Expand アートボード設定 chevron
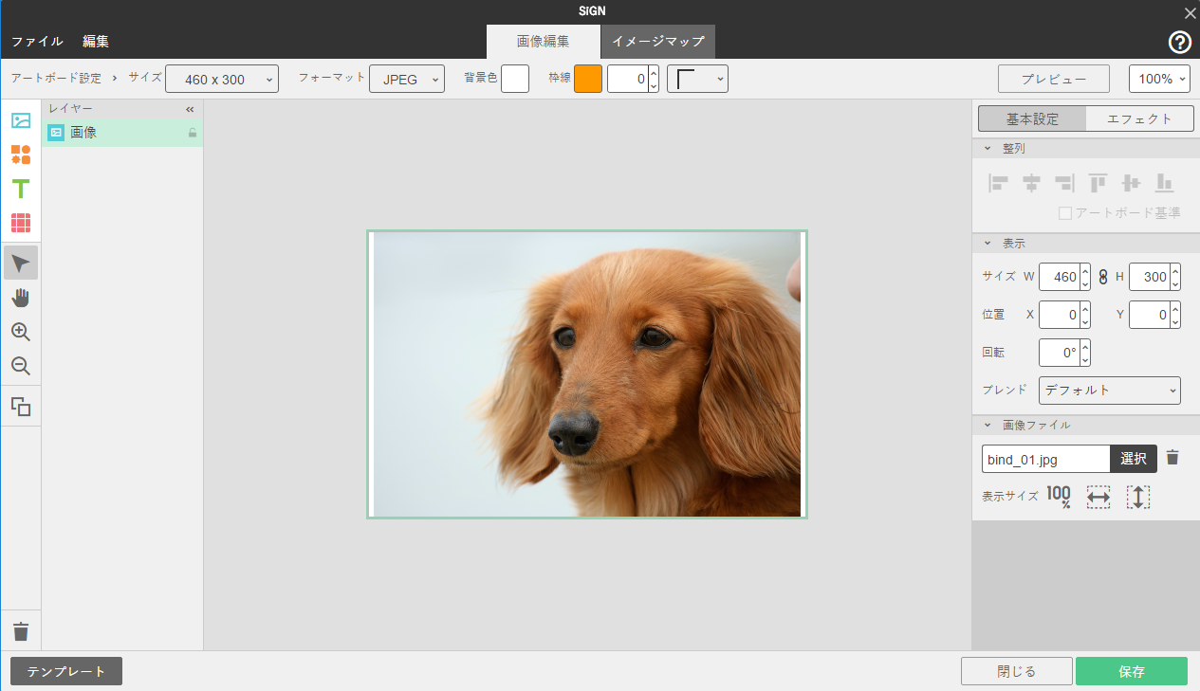 coord(115,79)
